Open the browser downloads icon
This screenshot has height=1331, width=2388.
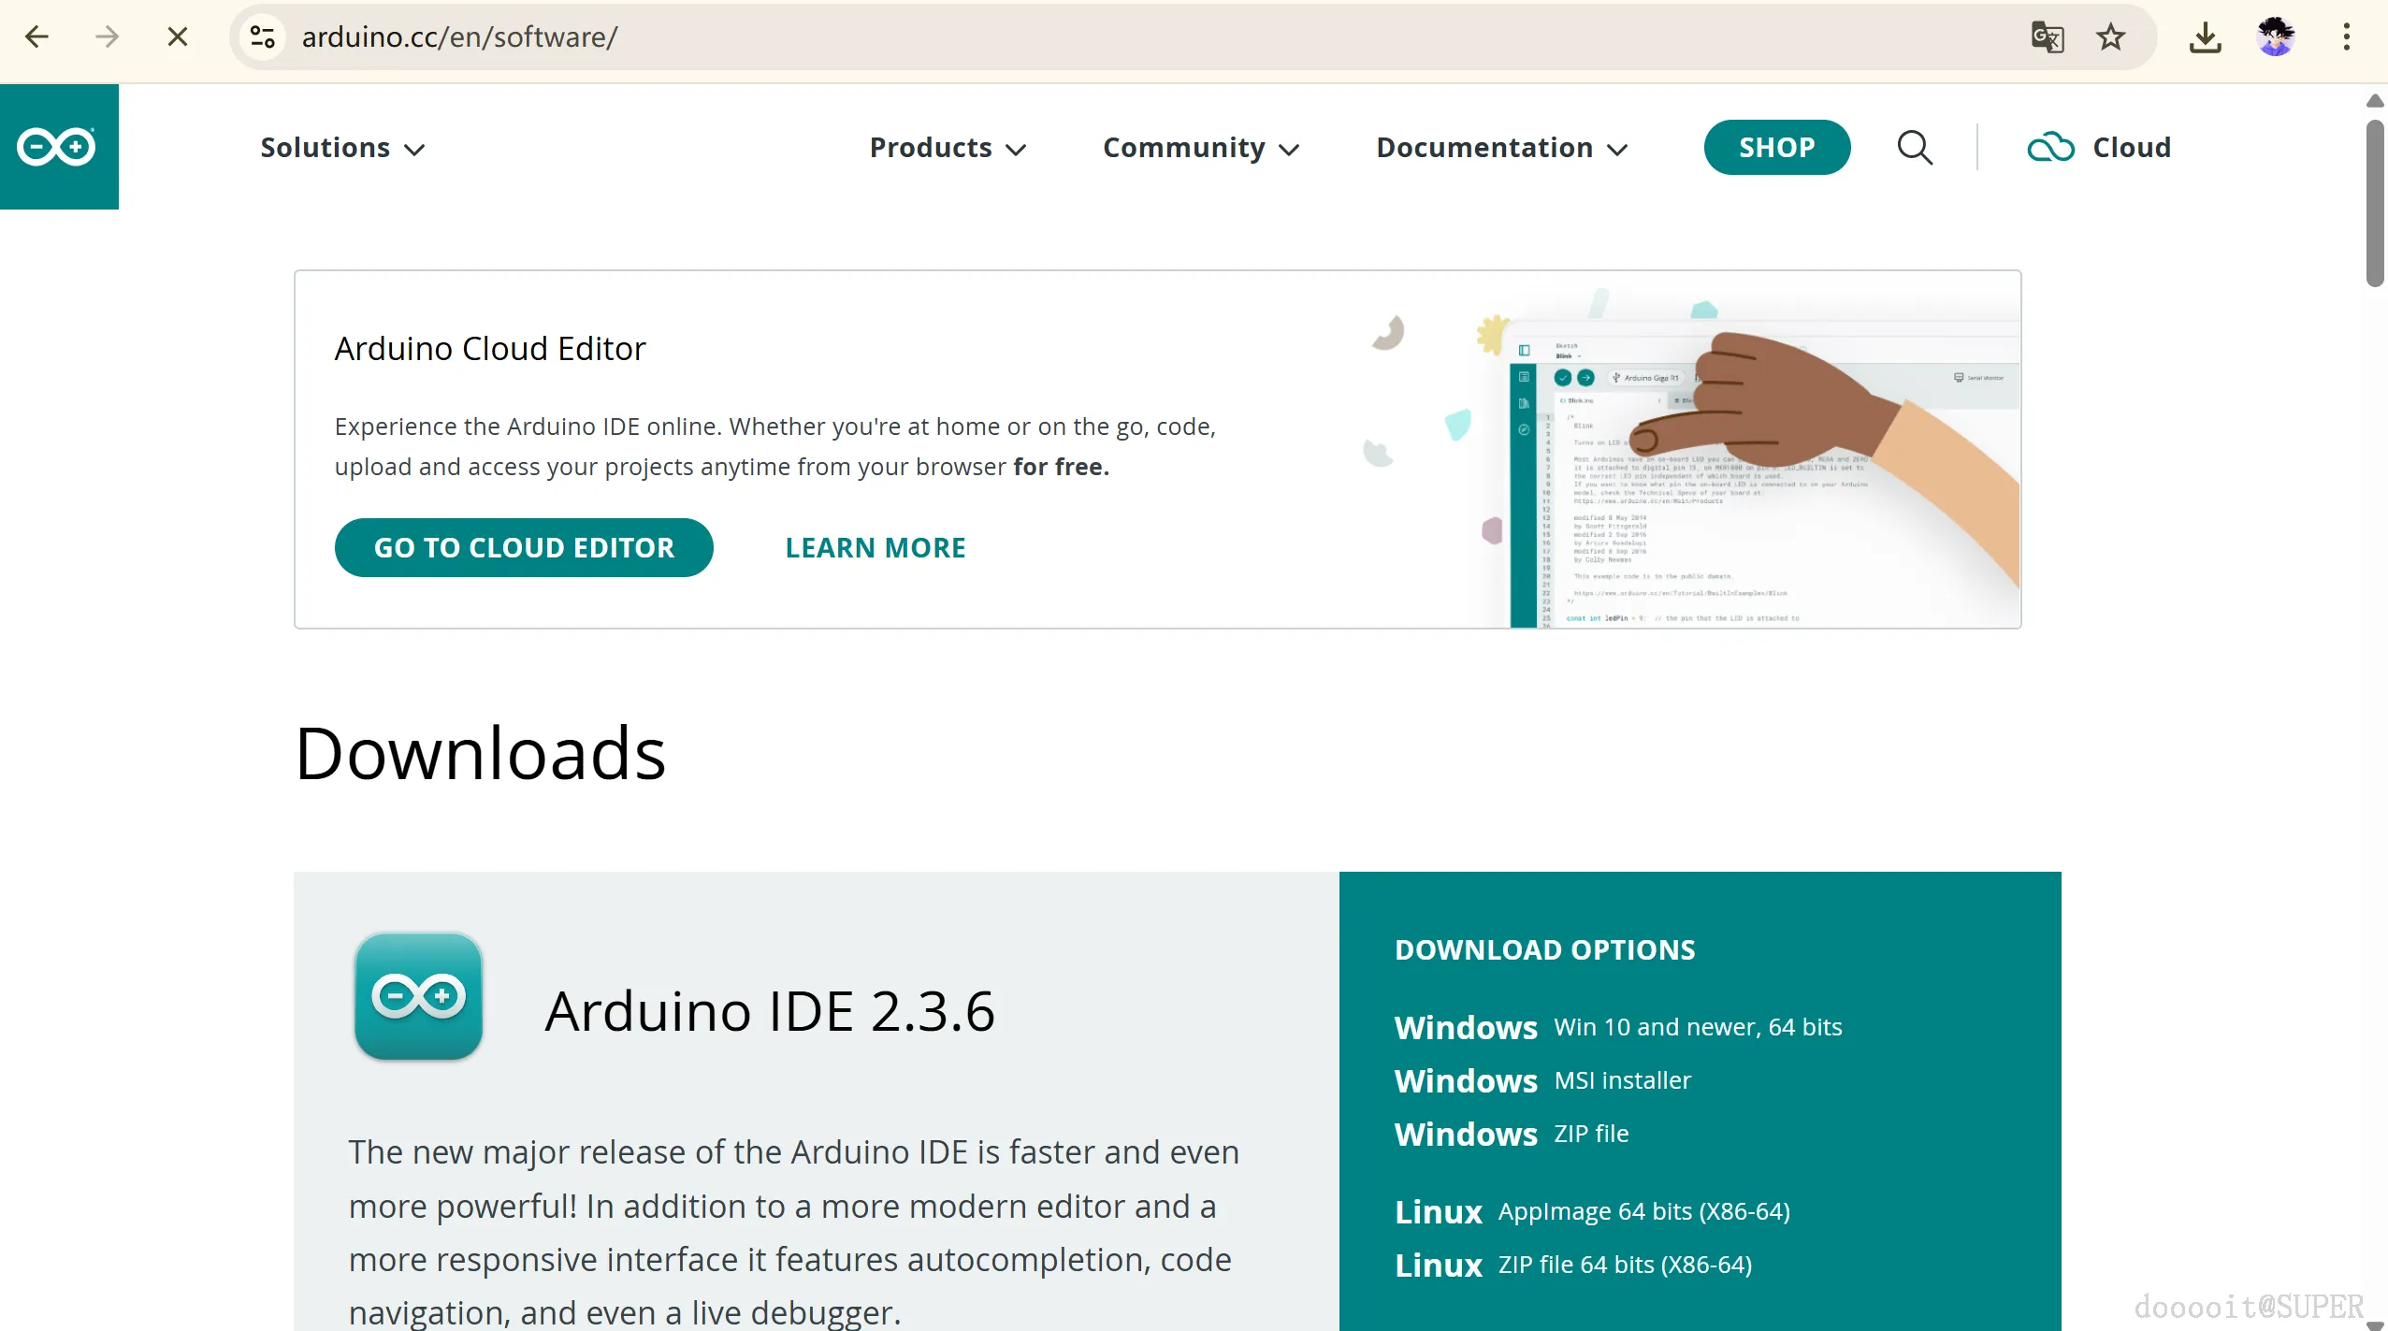(2205, 37)
